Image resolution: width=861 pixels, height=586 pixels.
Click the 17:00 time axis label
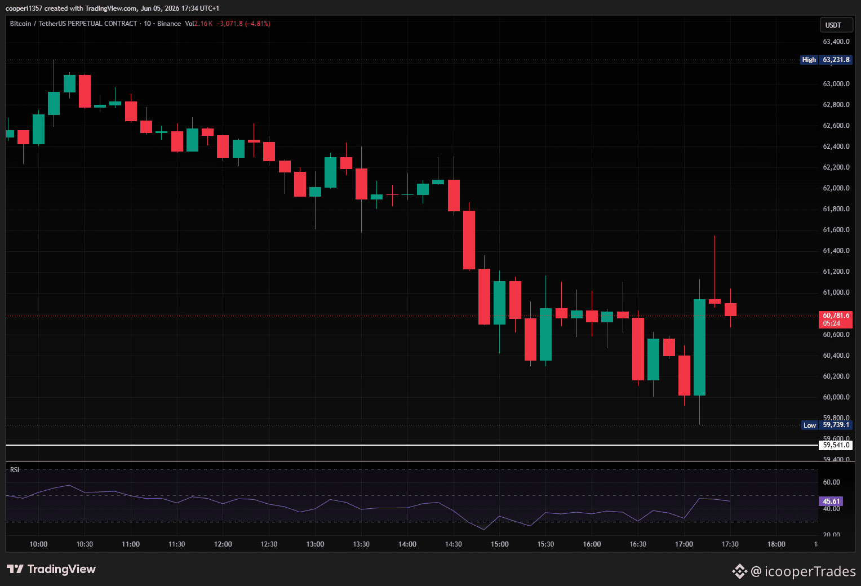[684, 544]
